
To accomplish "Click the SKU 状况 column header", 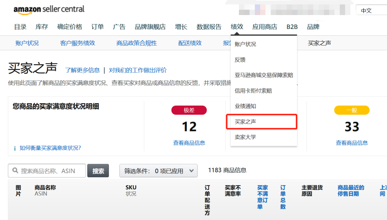I will (131, 191).
